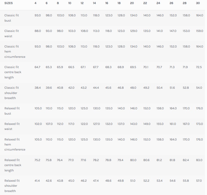207x195 pixels.
Task: Click the Classic fit hem circumference label
Action: tap(15, 52)
